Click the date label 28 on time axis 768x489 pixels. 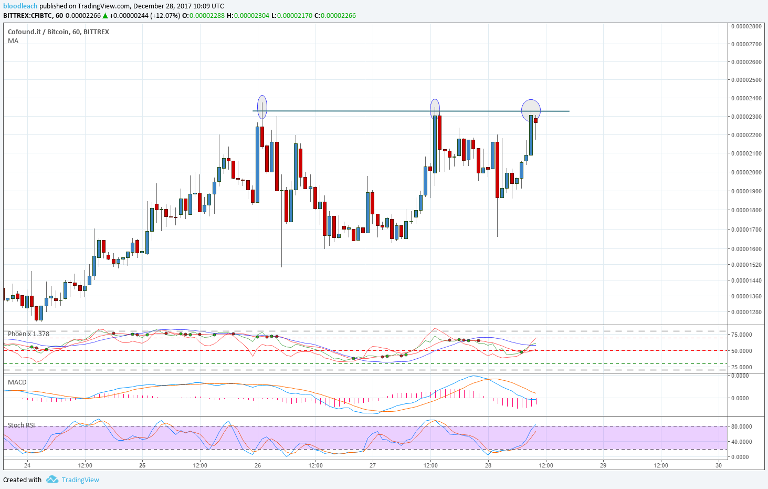[488, 465]
